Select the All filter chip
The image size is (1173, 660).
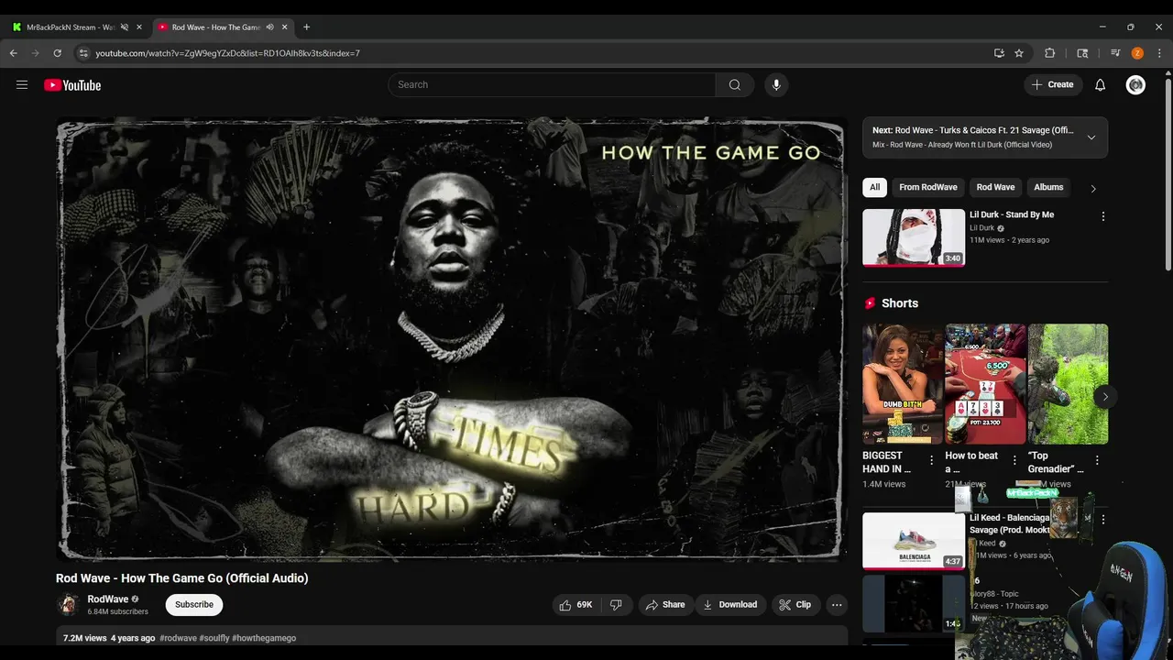(874, 187)
